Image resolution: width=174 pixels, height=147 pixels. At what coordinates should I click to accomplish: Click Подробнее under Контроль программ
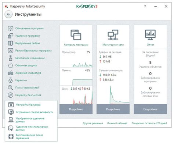[76, 109]
